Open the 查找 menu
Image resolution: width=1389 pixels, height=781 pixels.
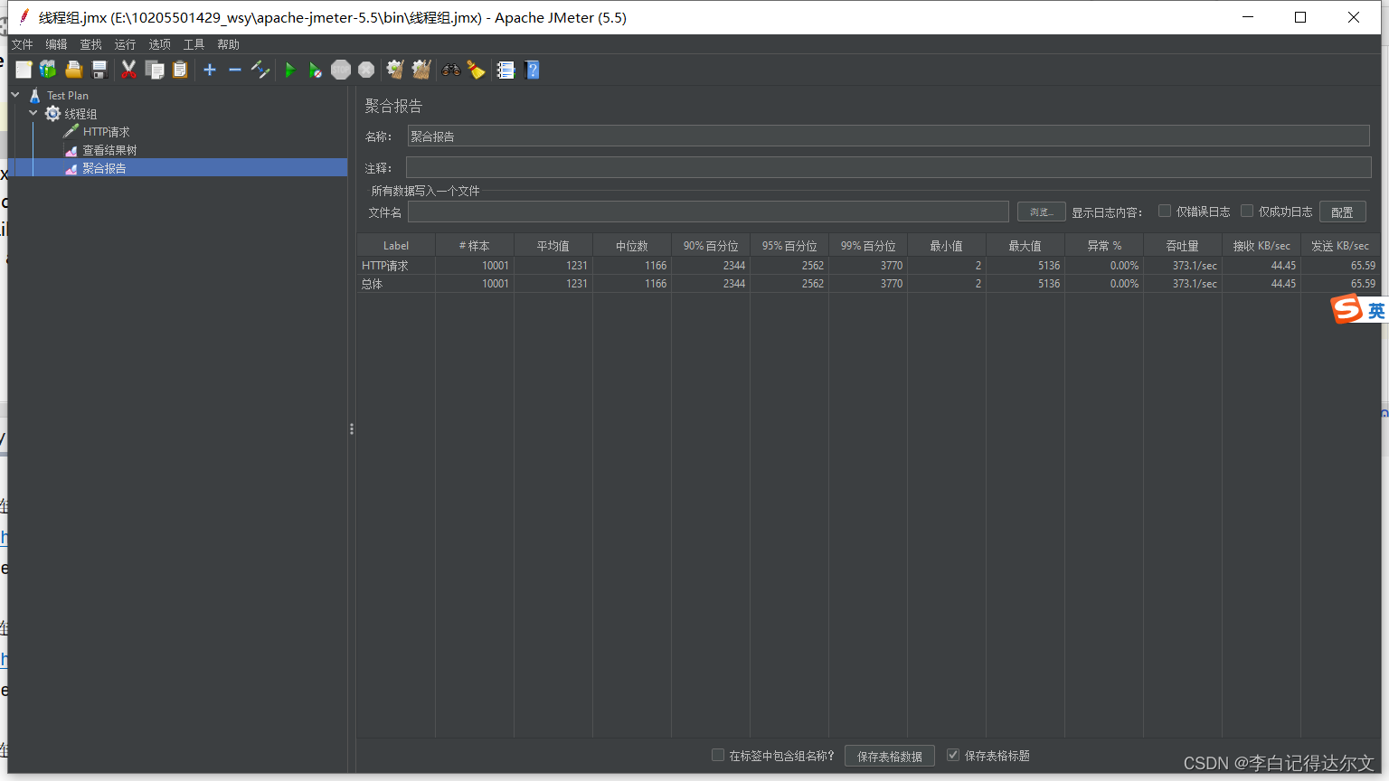90,44
